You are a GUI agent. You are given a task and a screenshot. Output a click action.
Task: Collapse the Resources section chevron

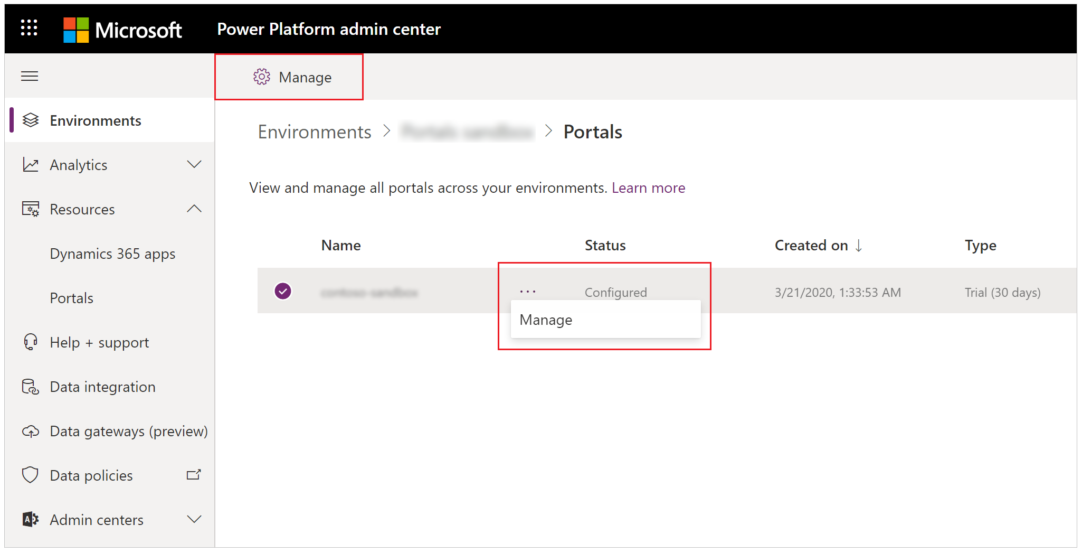[x=194, y=209]
